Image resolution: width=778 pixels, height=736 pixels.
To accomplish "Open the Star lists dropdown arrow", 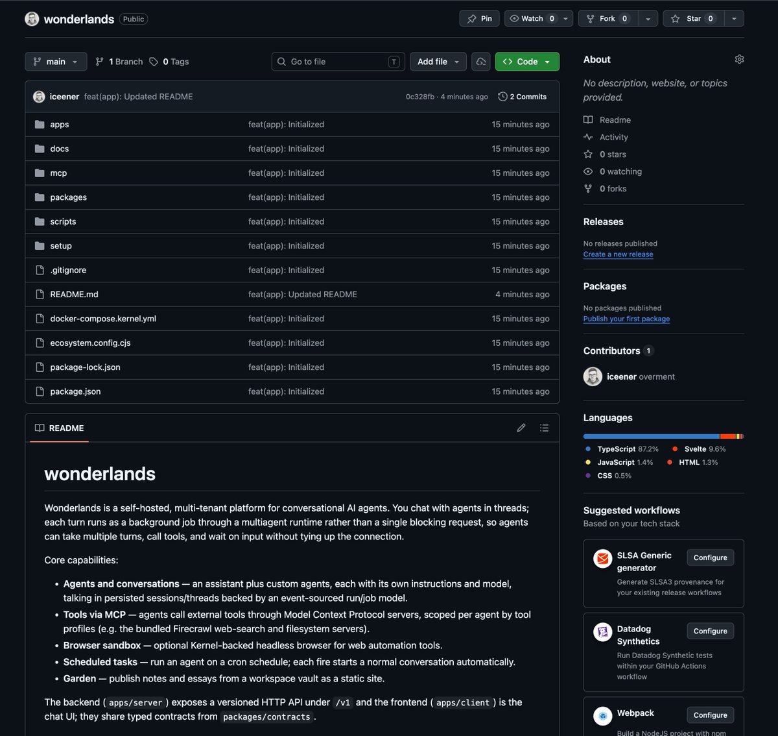I will 734,19.
